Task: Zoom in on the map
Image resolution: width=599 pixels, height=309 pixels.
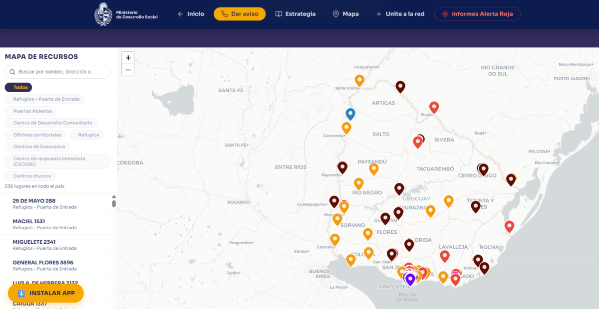Action: [x=128, y=58]
